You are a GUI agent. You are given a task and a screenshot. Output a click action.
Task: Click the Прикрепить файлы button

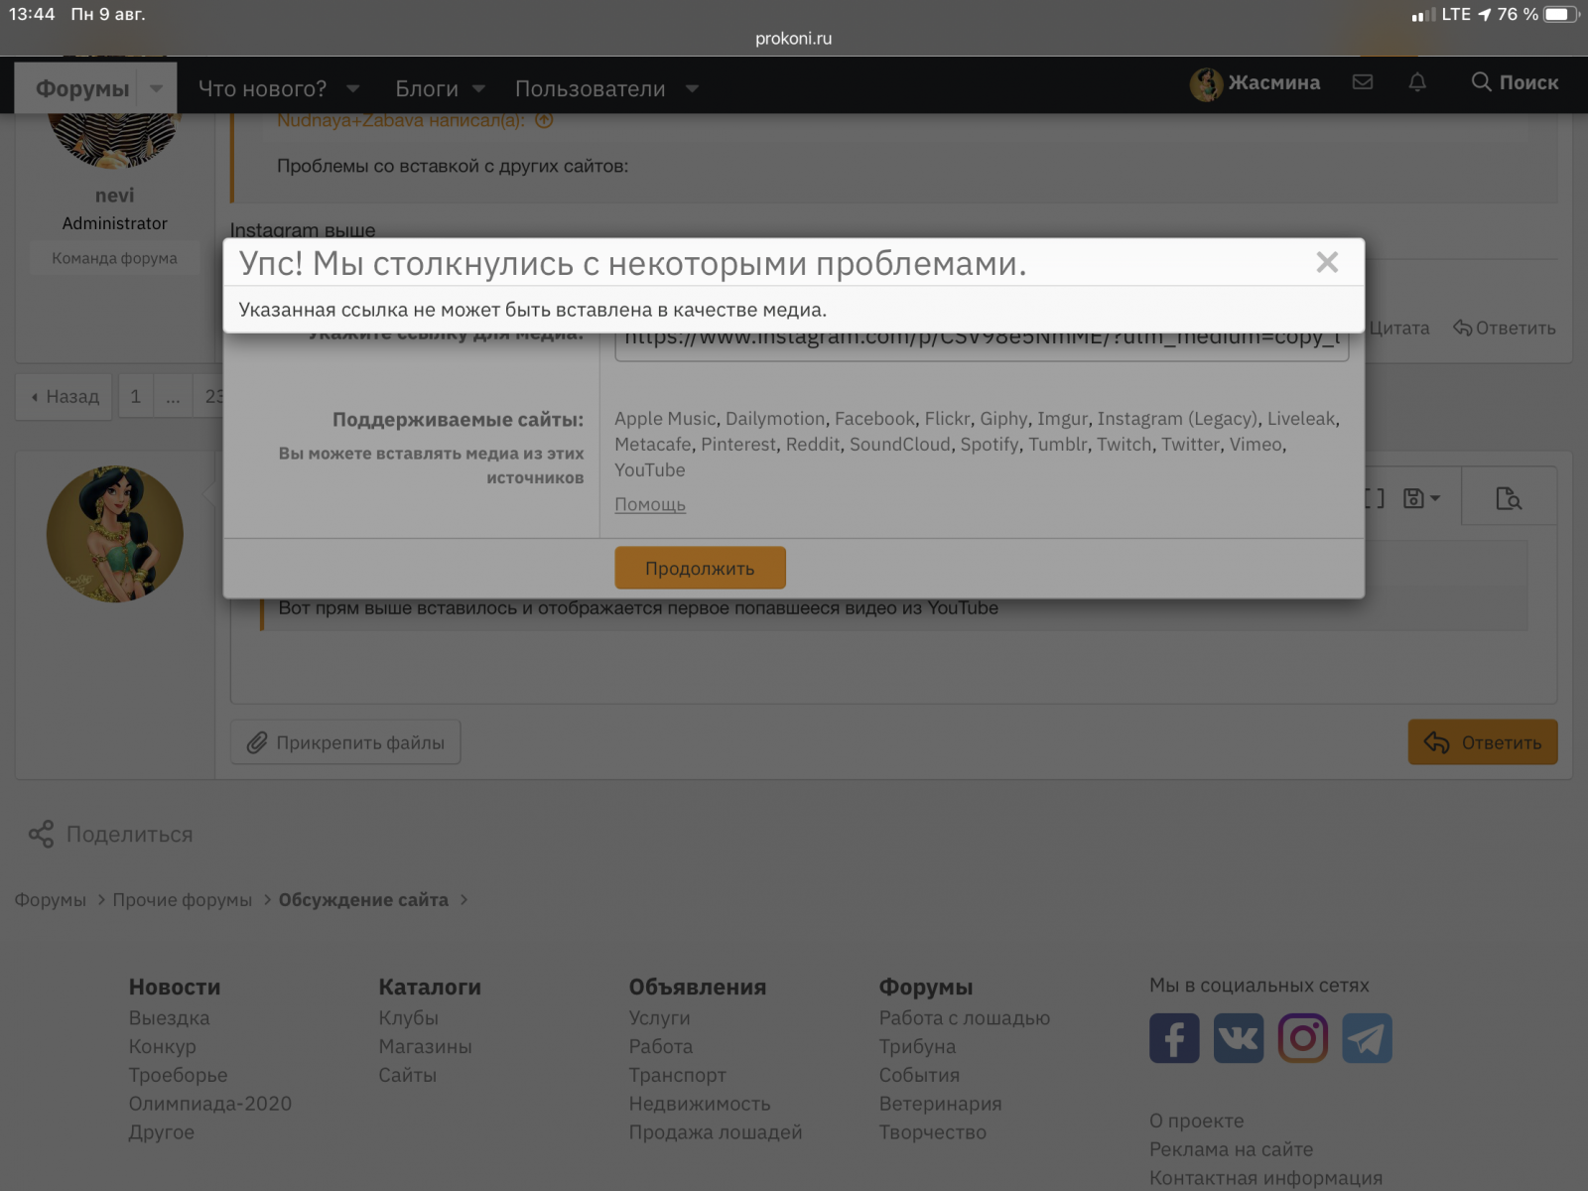click(345, 742)
